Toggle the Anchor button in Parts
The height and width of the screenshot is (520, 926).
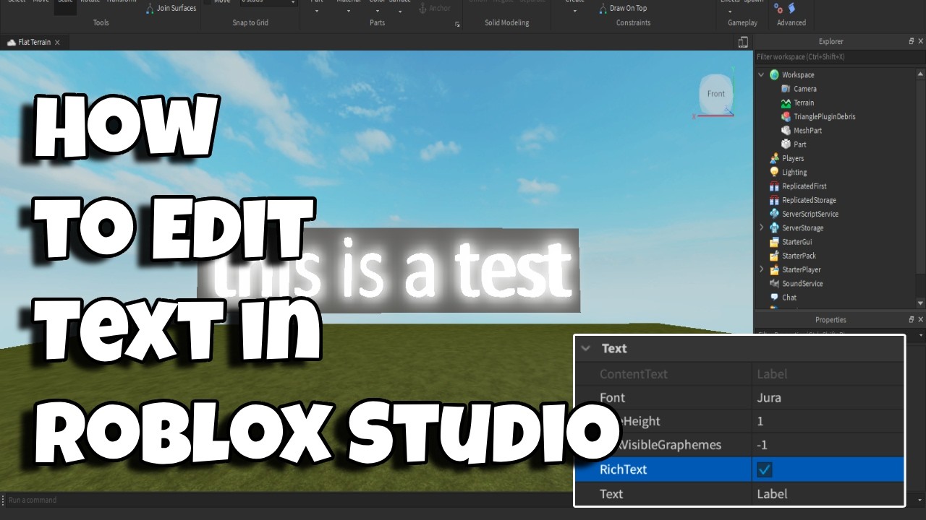[435, 8]
